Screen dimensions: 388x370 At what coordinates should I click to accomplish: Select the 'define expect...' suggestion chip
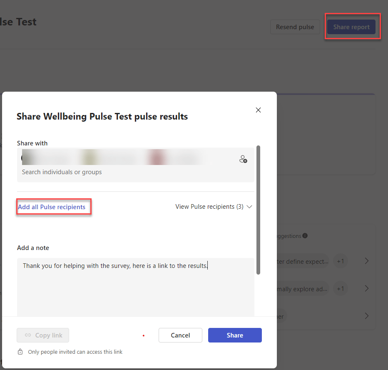[303, 262]
